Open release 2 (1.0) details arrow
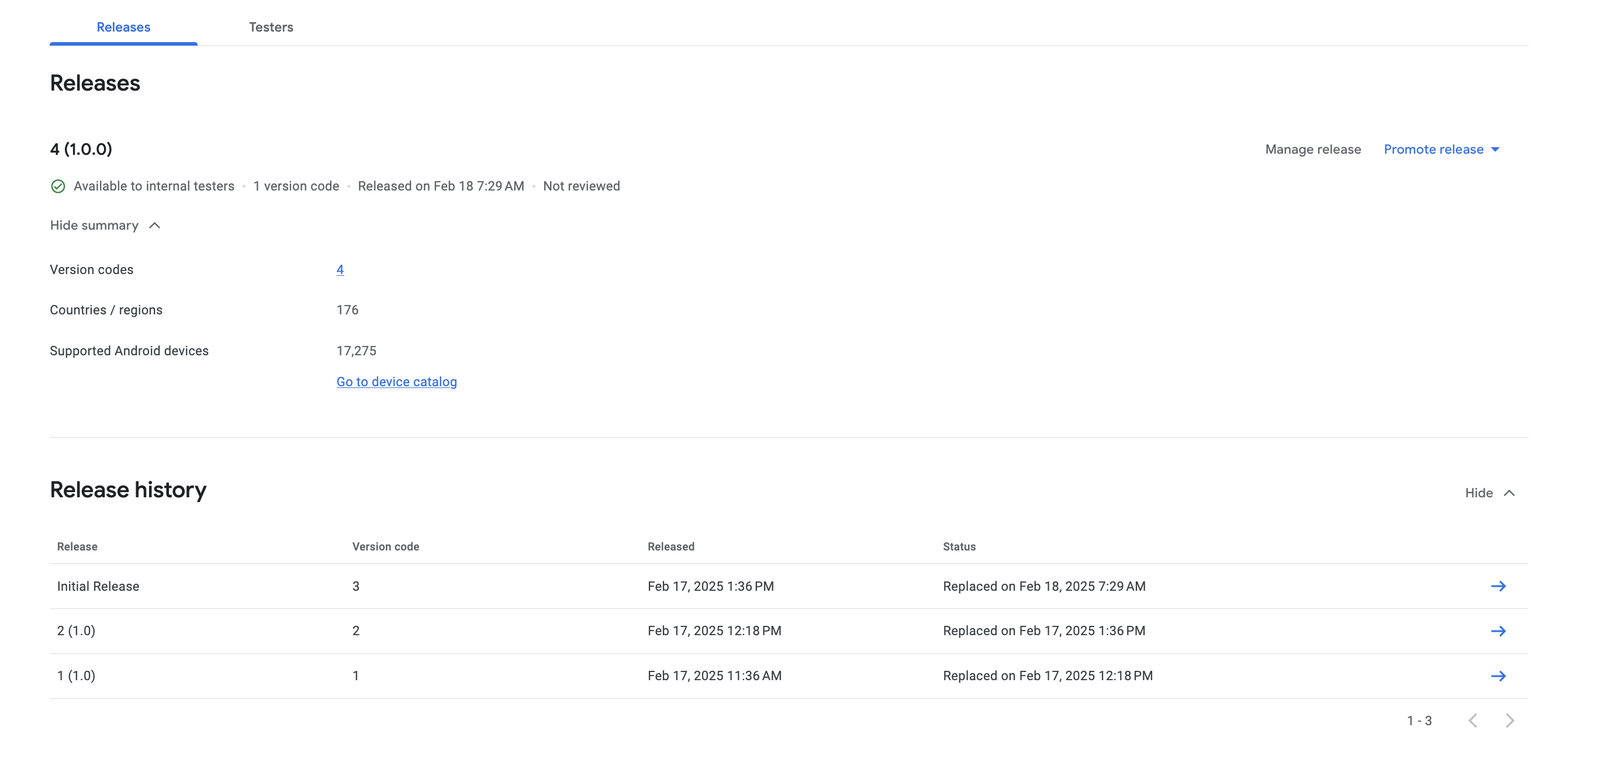1611x769 pixels. point(1498,631)
